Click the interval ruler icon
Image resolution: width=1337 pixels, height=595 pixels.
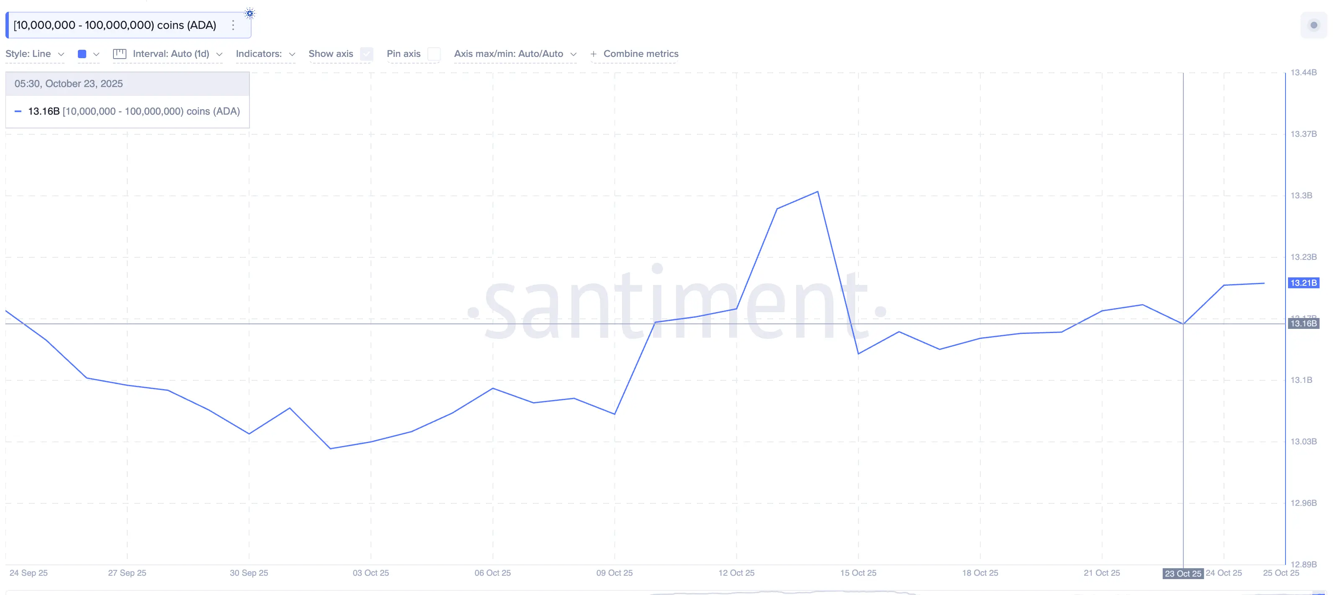click(x=119, y=54)
